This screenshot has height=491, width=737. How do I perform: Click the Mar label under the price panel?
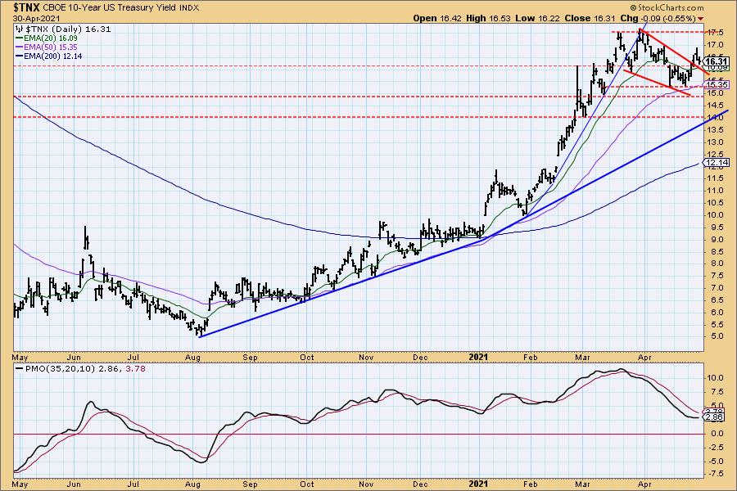coord(582,358)
